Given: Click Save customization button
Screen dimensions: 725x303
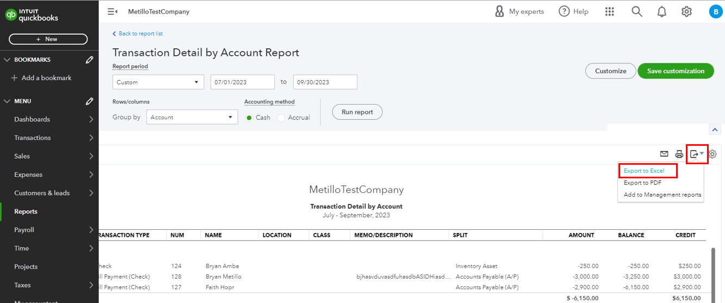Looking at the screenshot, I should 676,71.
